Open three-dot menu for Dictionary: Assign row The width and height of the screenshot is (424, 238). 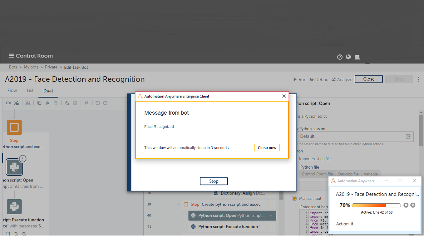tap(271, 193)
